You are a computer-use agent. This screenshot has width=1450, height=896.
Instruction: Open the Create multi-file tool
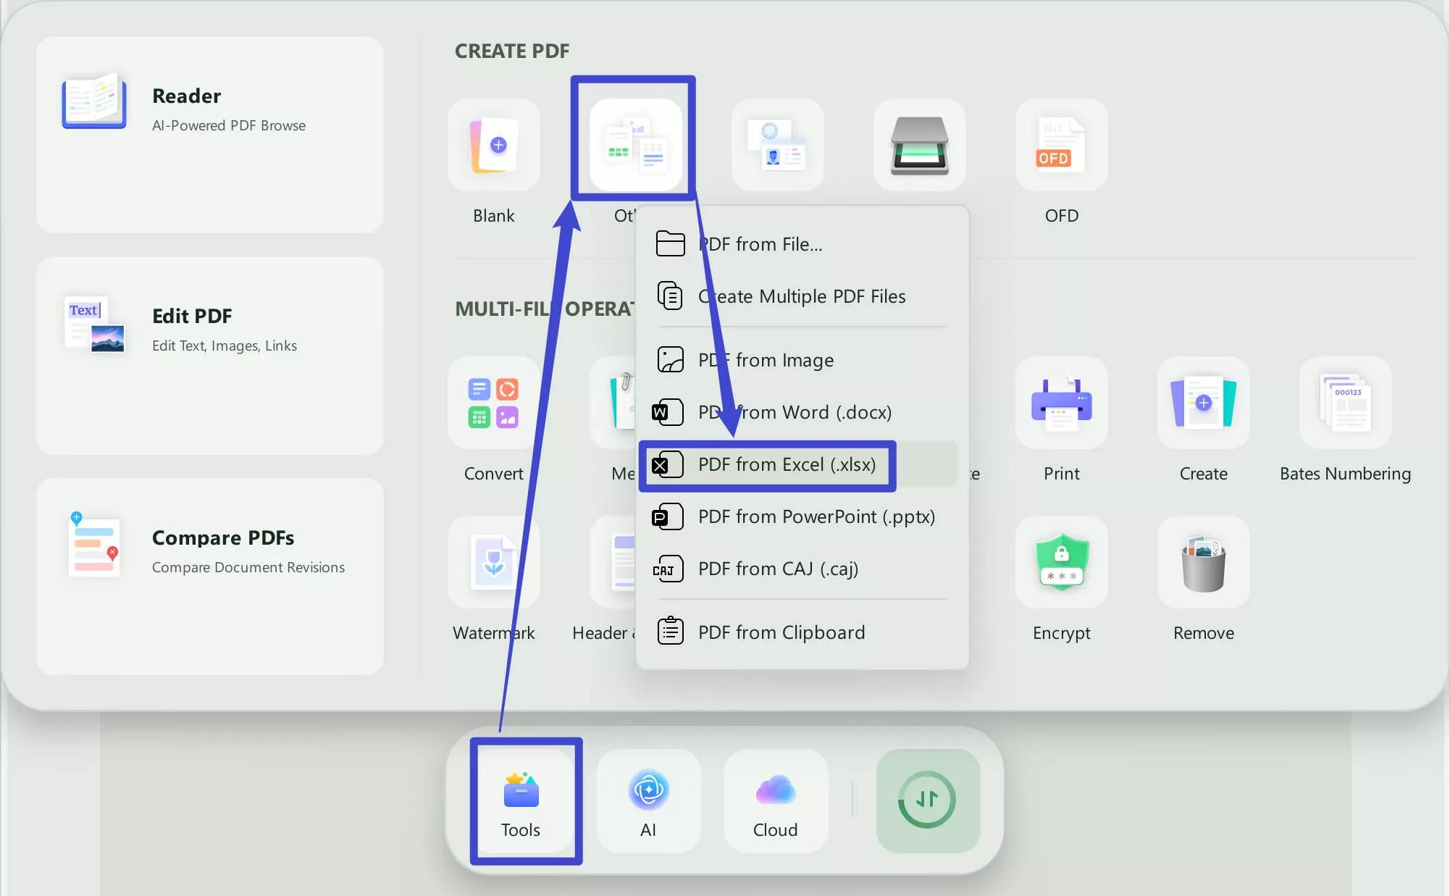pos(1202,403)
